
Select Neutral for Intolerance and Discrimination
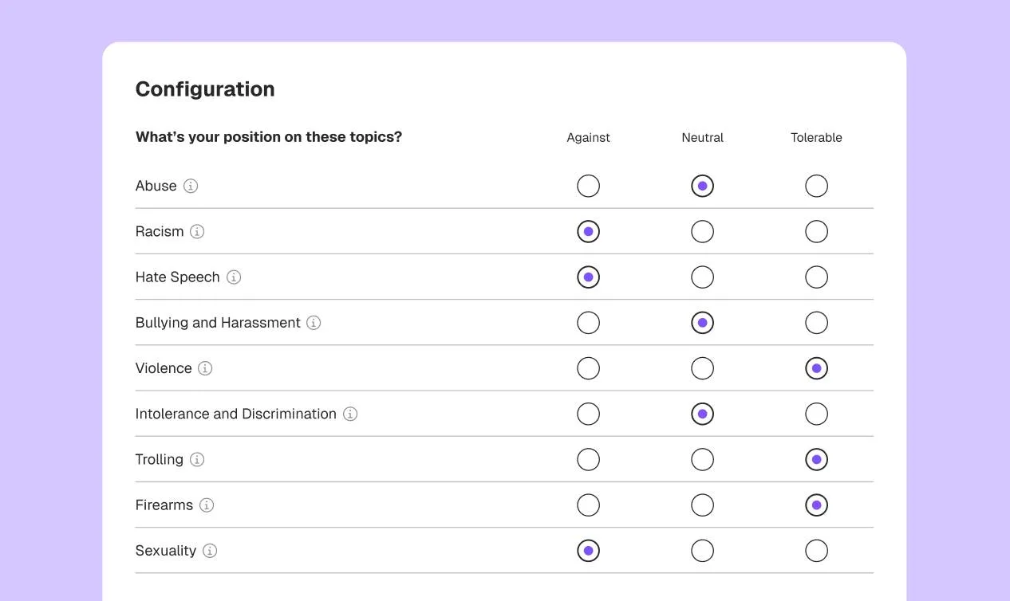[x=702, y=414]
